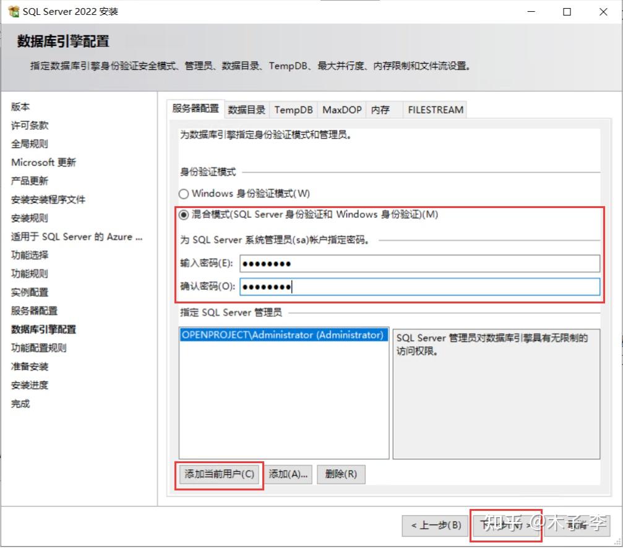The height and width of the screenshot is (548, 623).
Task: Select Mixed Mode authentication radio button
Action: tap(184, 215)
